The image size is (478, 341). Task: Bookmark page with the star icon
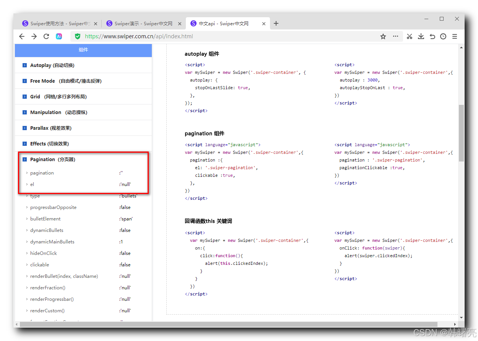[383, 36]
